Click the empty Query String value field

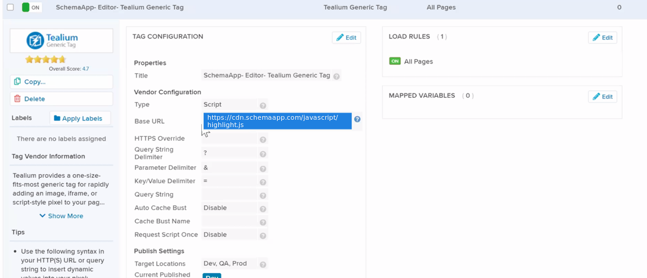pyautogui.click(x=229, y=195)
